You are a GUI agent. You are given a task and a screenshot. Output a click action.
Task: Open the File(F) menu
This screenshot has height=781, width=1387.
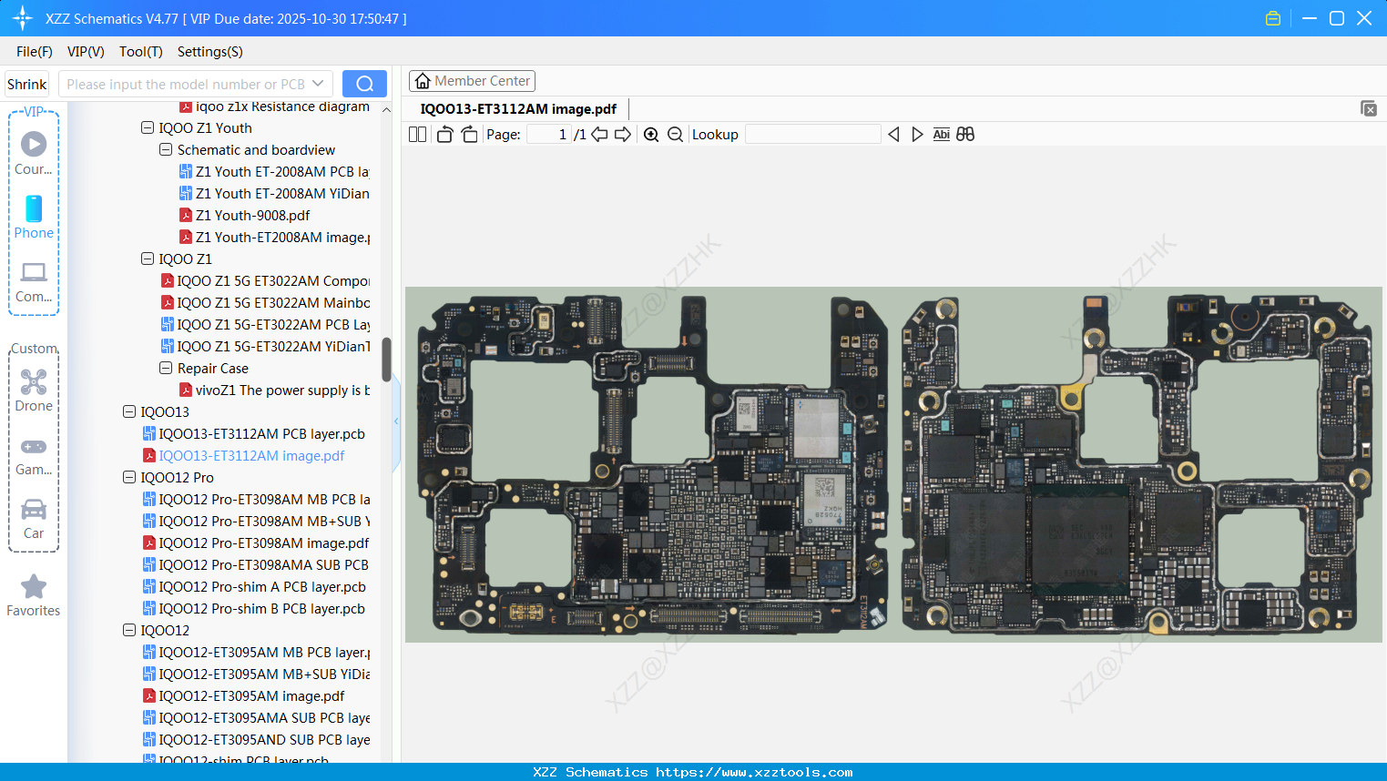click(35, 52)
